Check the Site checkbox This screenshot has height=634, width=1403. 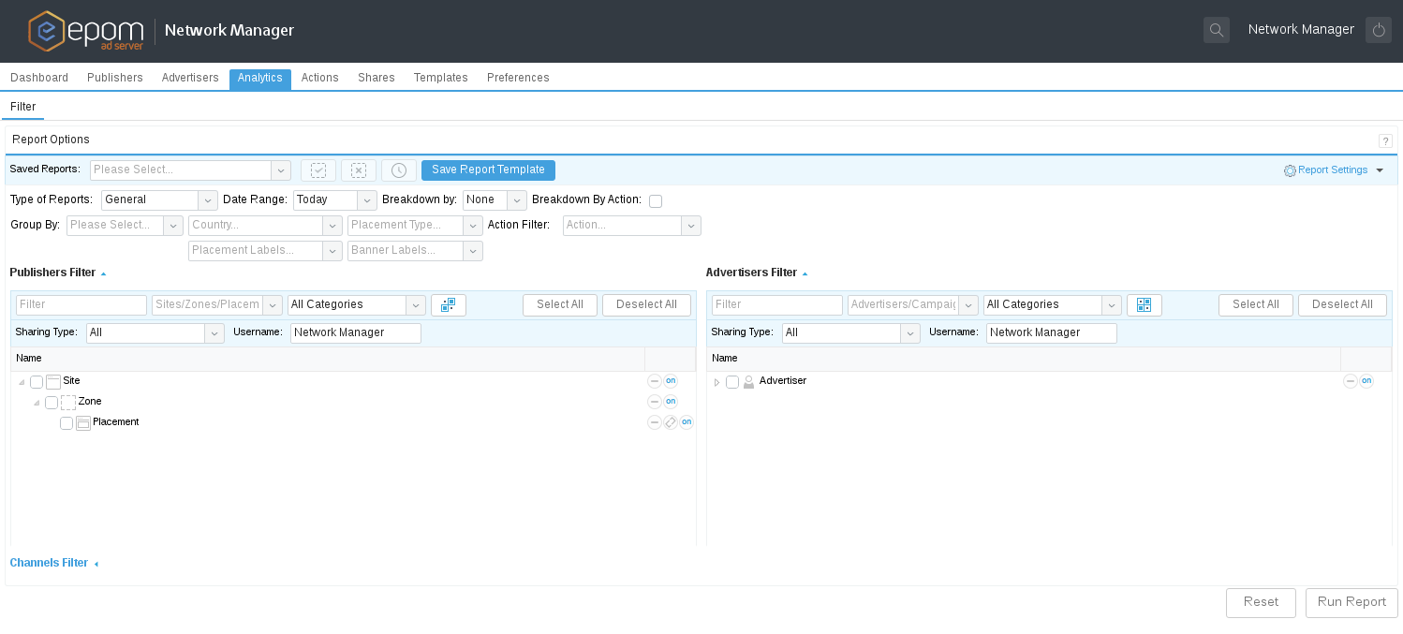coord(37,382)
